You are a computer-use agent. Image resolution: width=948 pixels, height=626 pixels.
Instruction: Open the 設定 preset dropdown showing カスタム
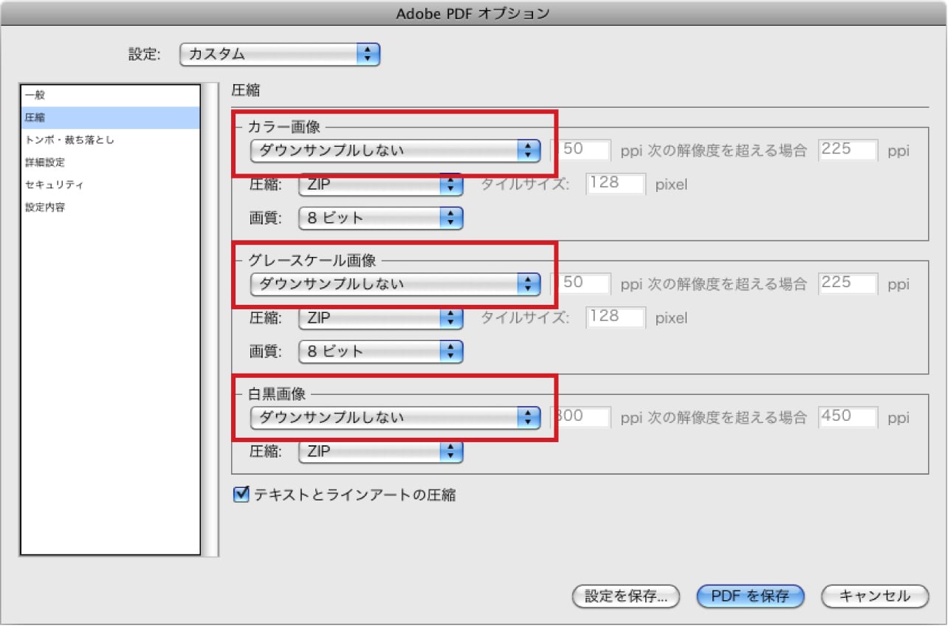click(x=279, y=54)
